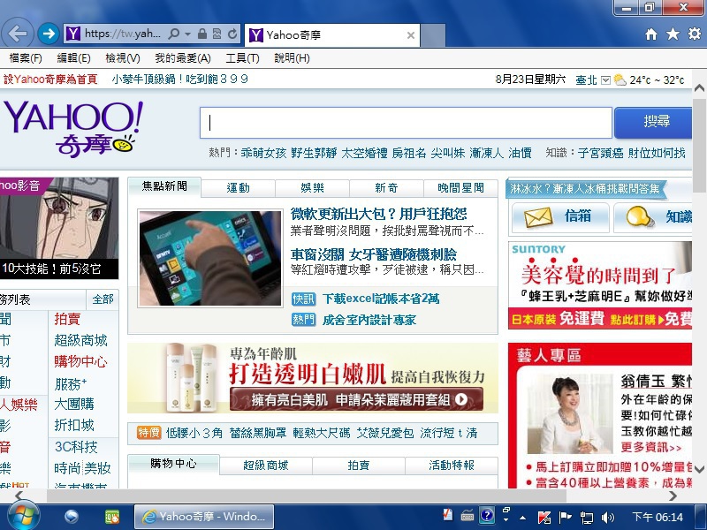
Task: Close the Yahoo奇摩 browser tab
Action: [411, 35]
